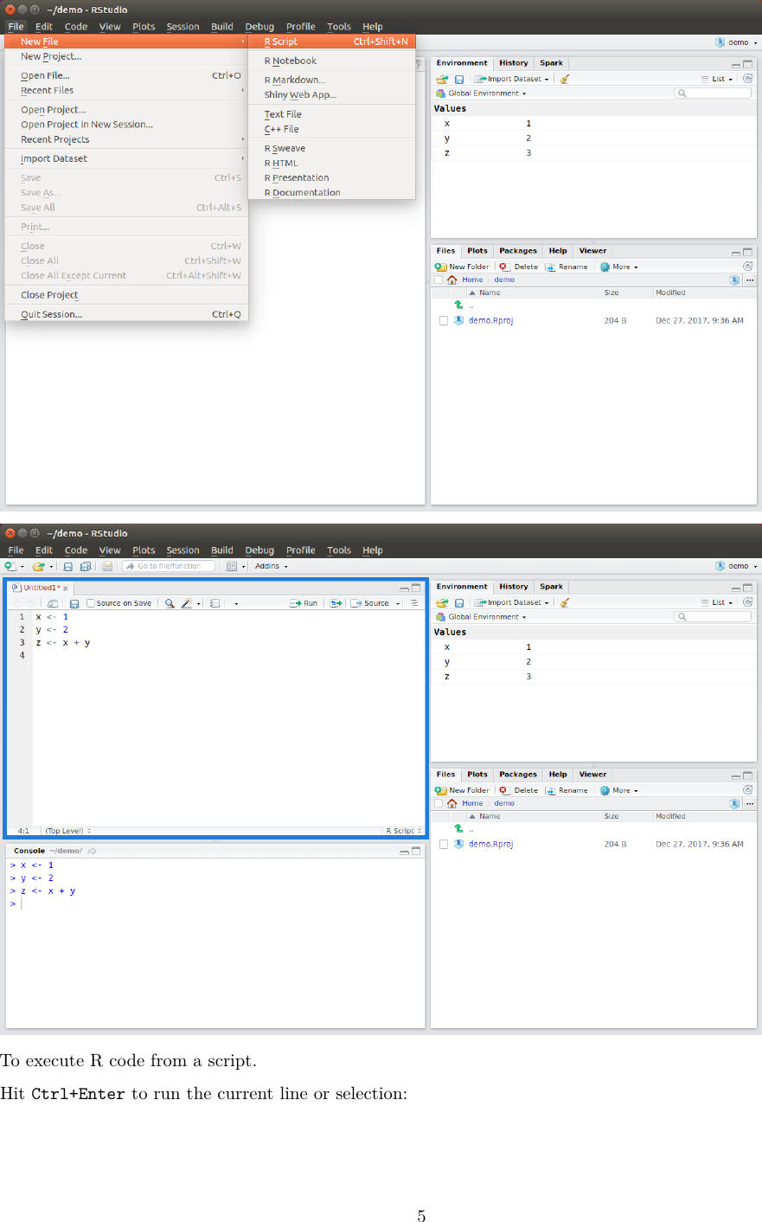Tick the demo.Rproj checkbox in the window with File menu open
Viewport: 762px width, 1222px height.
click(444, 320)
